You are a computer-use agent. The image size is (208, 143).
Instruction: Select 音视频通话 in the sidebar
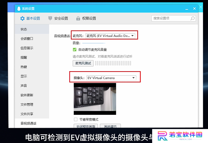32,123
